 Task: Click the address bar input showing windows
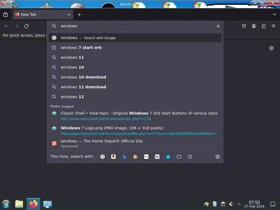pos(136,26)
